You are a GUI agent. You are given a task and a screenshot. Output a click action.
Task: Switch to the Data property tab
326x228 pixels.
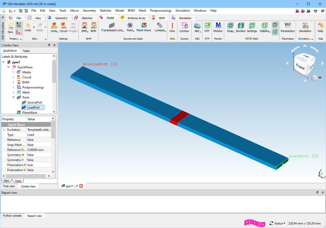[x=18, y=181]
